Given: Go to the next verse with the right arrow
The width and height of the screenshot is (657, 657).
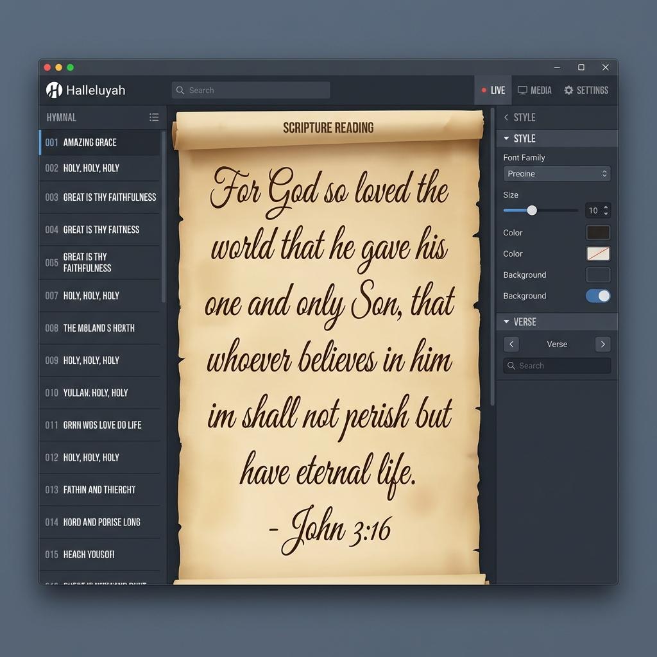Looking at the screenshot, I should click(x=602, y=344).
